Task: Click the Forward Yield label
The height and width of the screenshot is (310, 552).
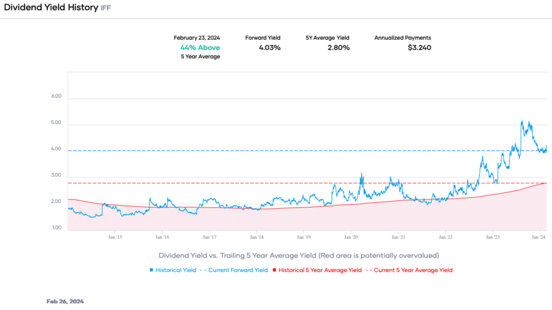Action: pos(263,38)
